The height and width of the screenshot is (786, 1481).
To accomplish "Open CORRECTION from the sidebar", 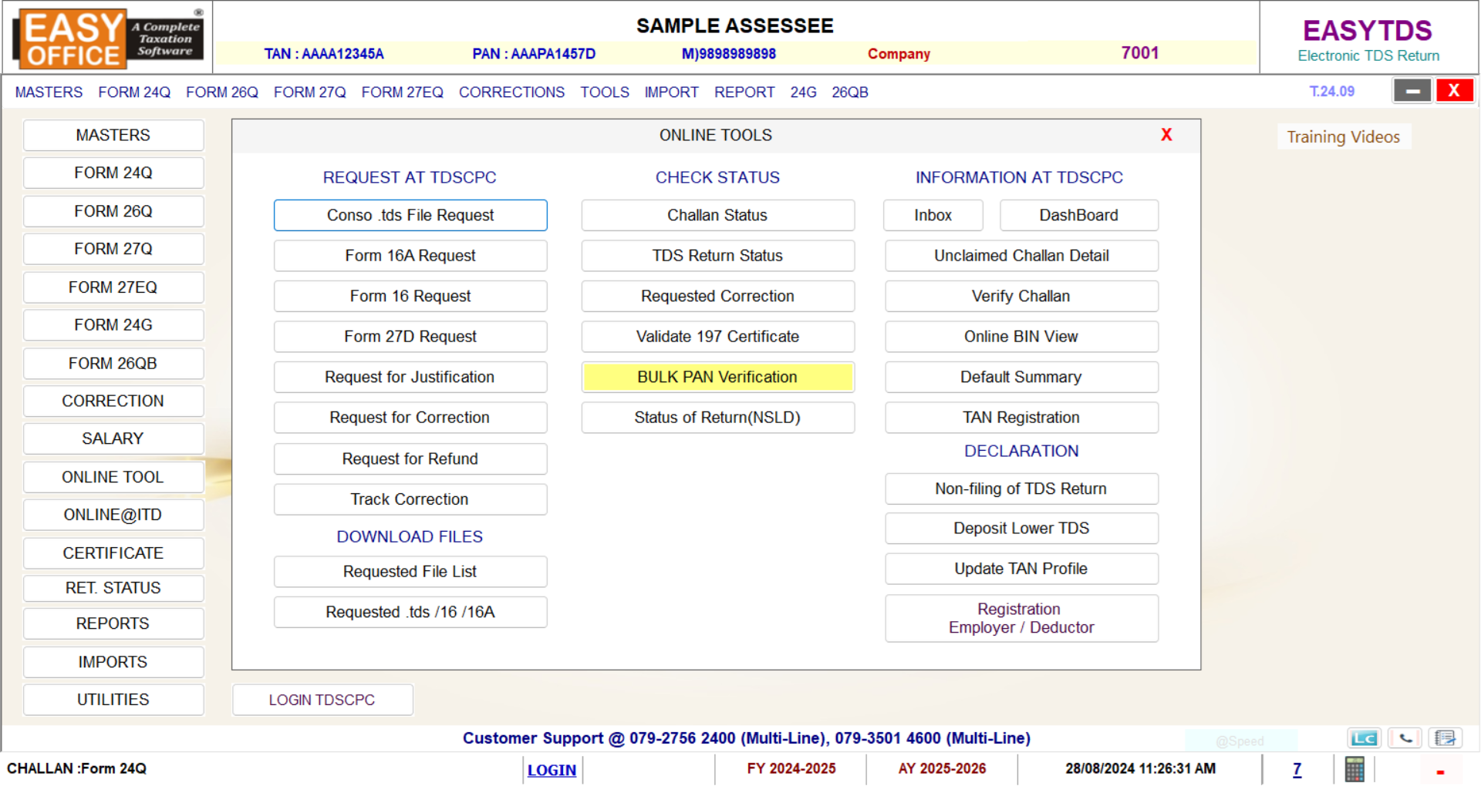I will pos(113,401).
